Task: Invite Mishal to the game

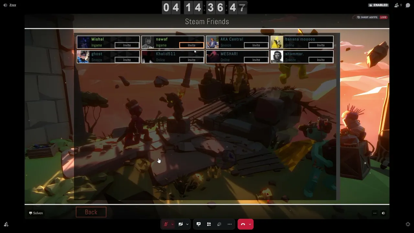Action: click(x=127, y=45)
